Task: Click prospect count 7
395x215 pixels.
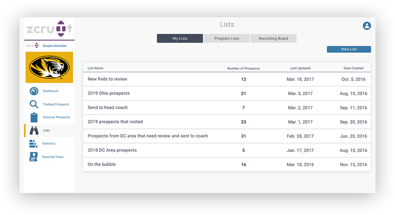Action: (243, 108)
